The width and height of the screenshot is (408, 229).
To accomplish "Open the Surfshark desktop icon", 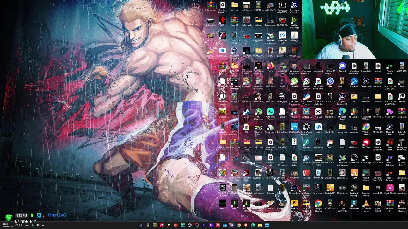I will coord(306,144).
